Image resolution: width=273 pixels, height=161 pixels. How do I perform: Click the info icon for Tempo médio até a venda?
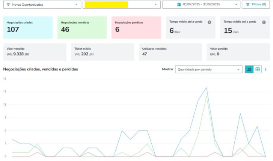pyautogui.click(x=209, y=22)
